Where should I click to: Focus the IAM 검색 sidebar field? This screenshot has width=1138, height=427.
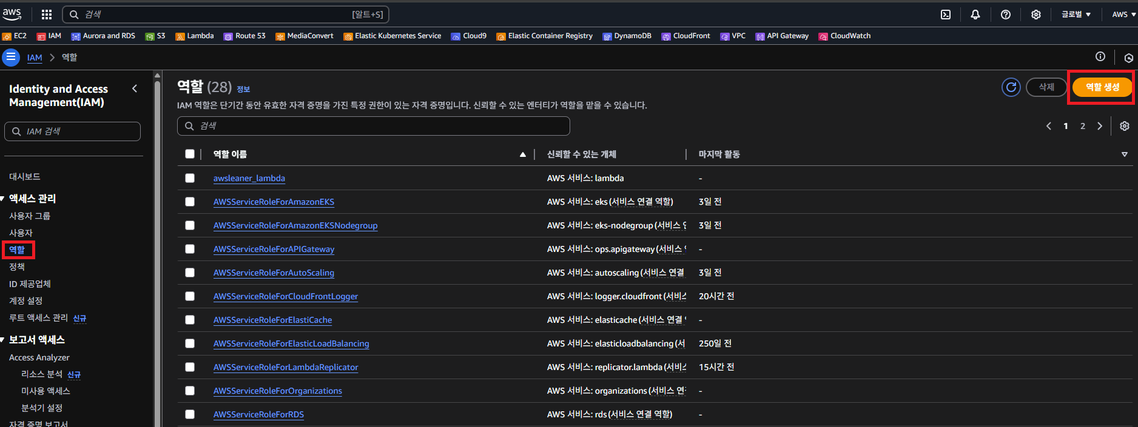pos(73,131)
